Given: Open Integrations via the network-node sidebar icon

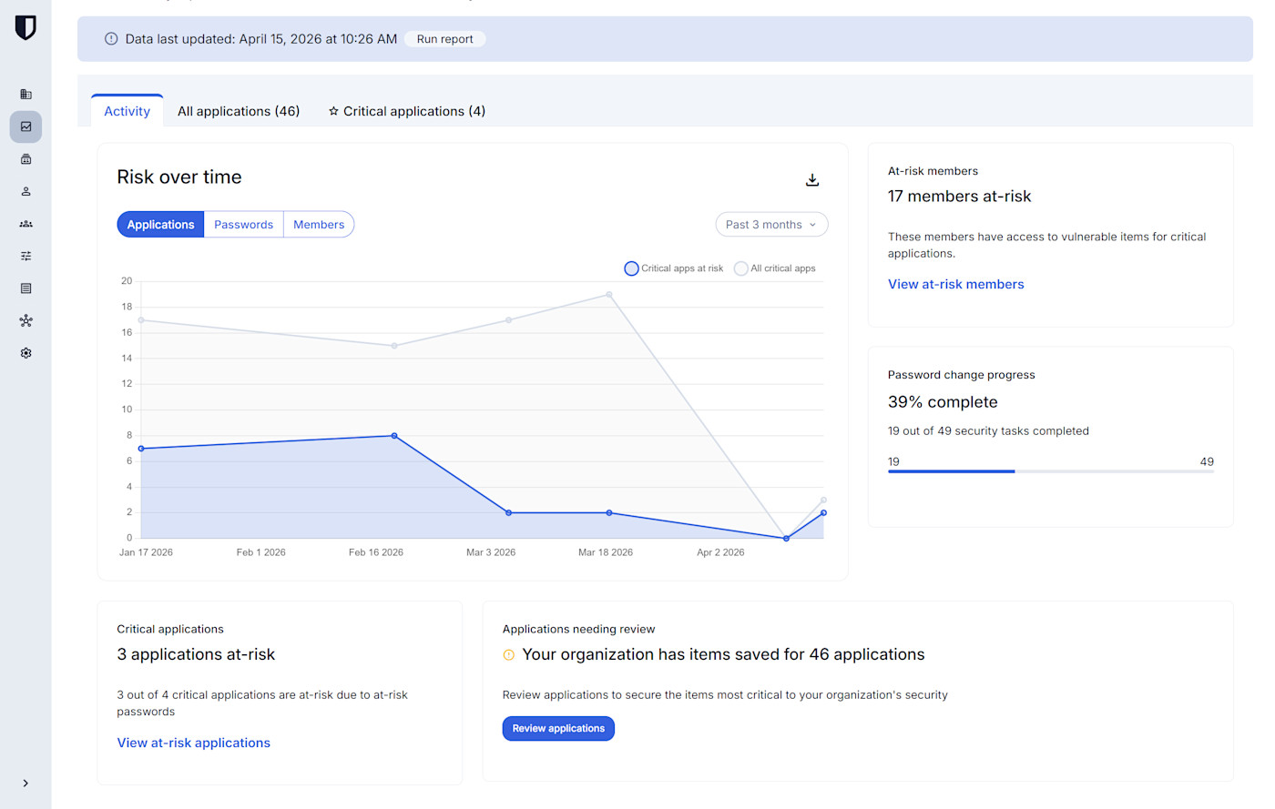Looking at the screenshot, I should (x=25, y=321).
